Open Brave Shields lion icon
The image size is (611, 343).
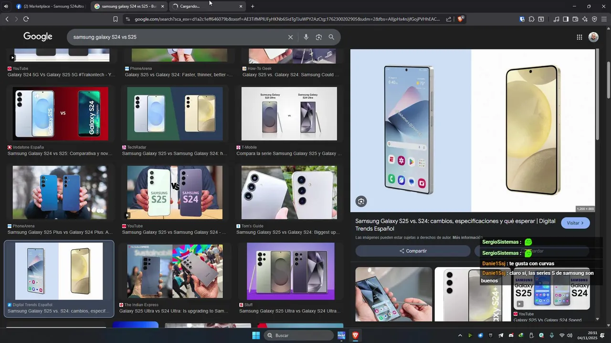coord(461,19)
